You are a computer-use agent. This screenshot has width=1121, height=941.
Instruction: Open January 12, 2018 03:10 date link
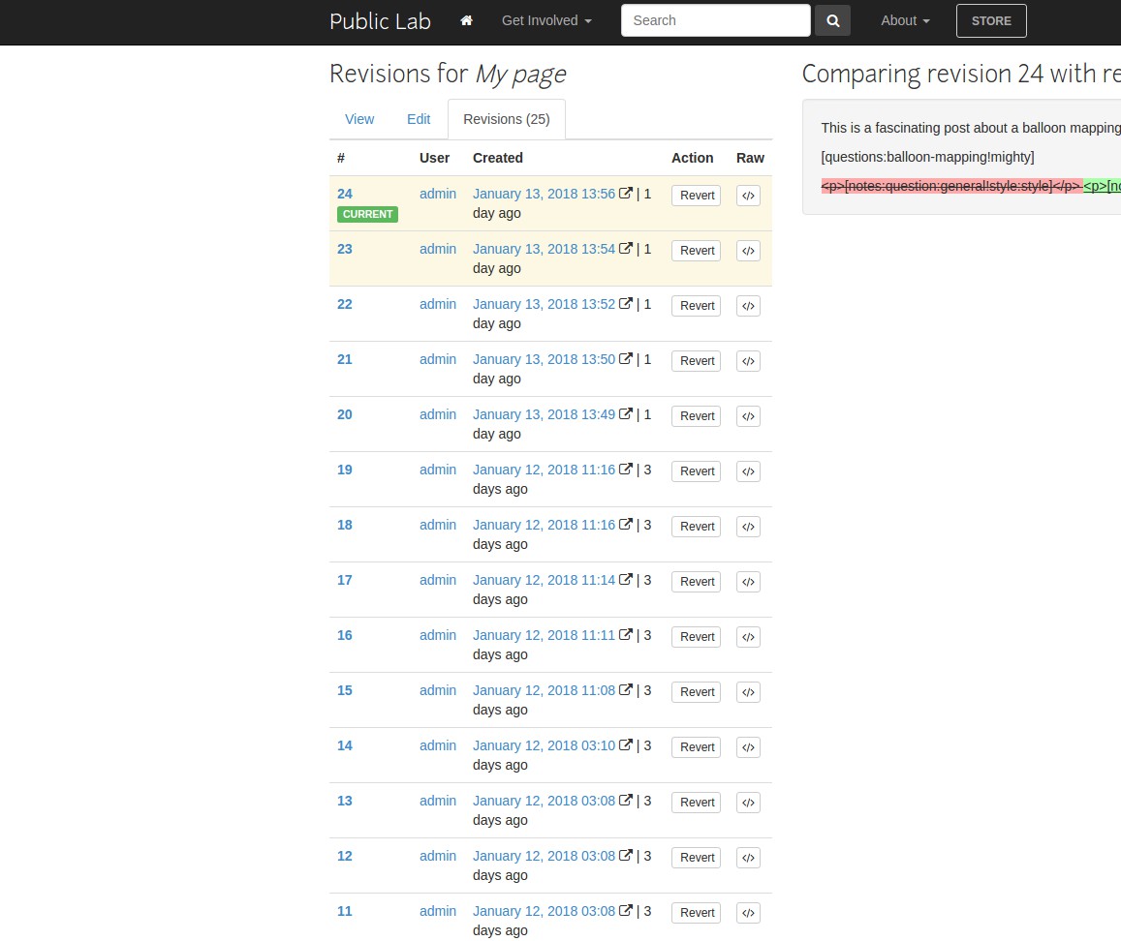point(544,746)
